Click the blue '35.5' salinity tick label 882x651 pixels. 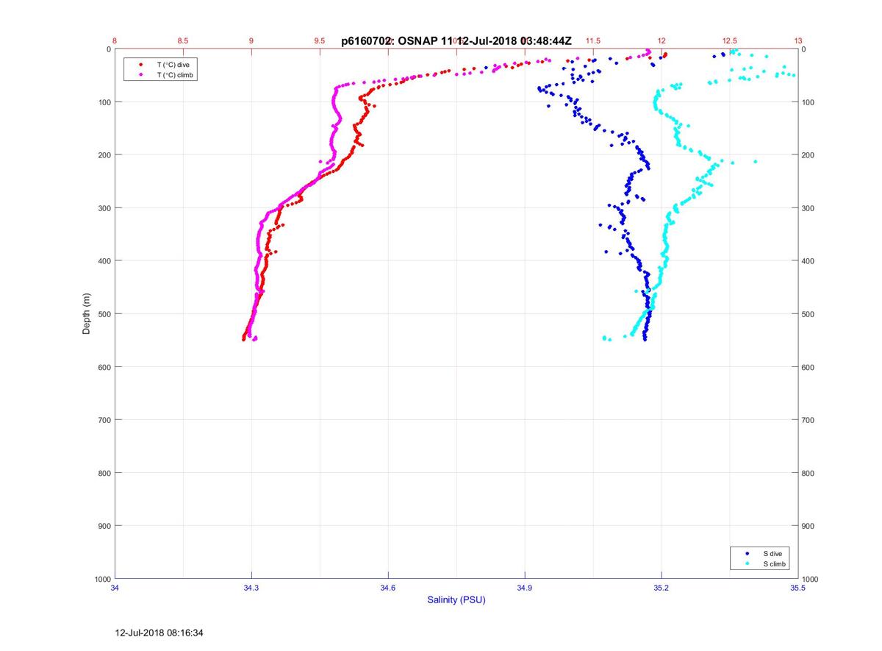point(798,588)
